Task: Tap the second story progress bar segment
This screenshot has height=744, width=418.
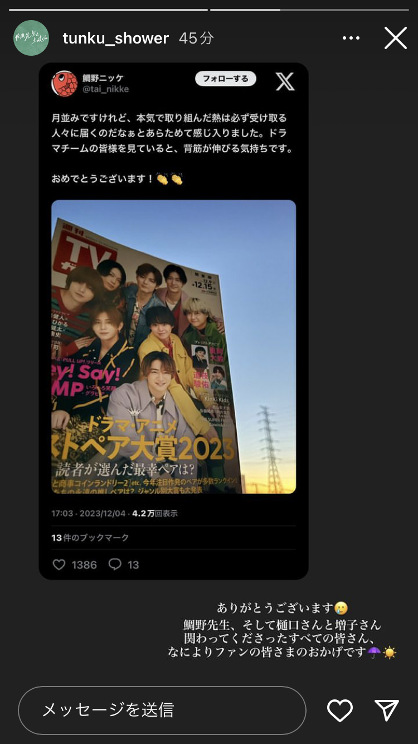Action: tap(309, 9)
